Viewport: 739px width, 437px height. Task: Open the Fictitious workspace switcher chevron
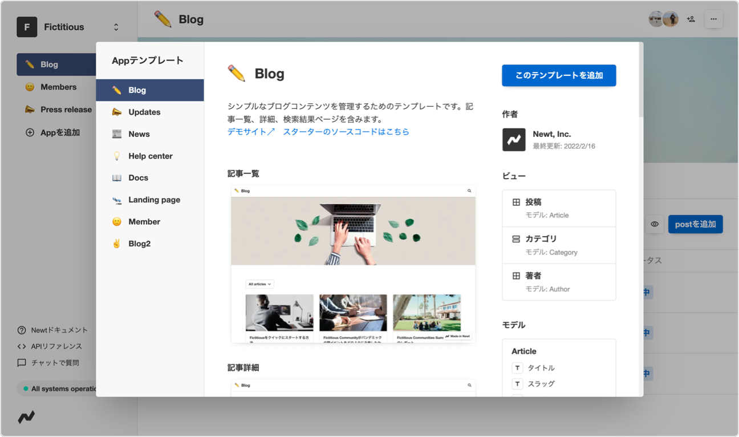pyautogui.click(x=115, y=26)
